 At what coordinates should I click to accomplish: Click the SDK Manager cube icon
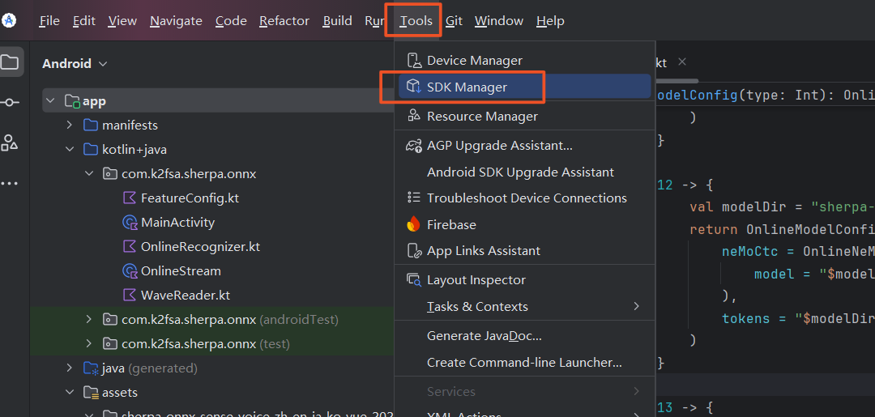pos(413,87)
